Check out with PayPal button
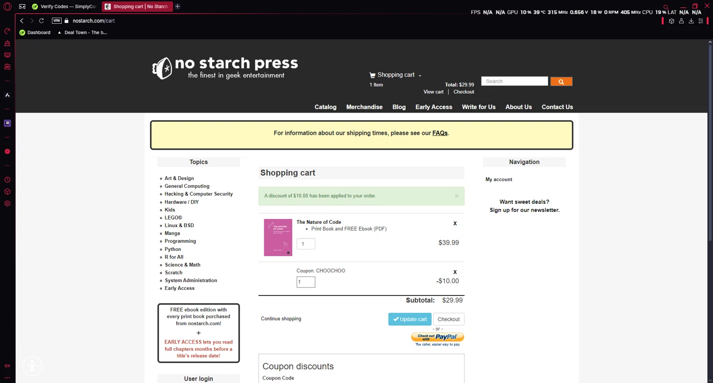This screenshot has width=713, height=383. [x=437, y=337]
